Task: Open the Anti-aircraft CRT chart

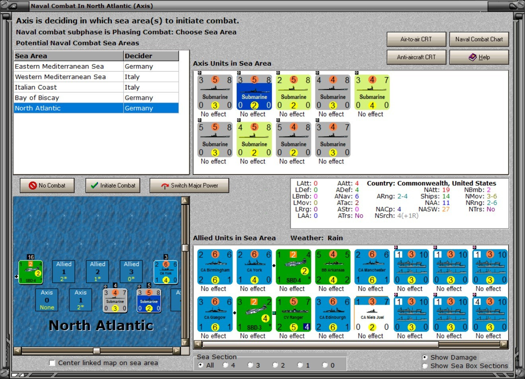Action: [416, 57]
